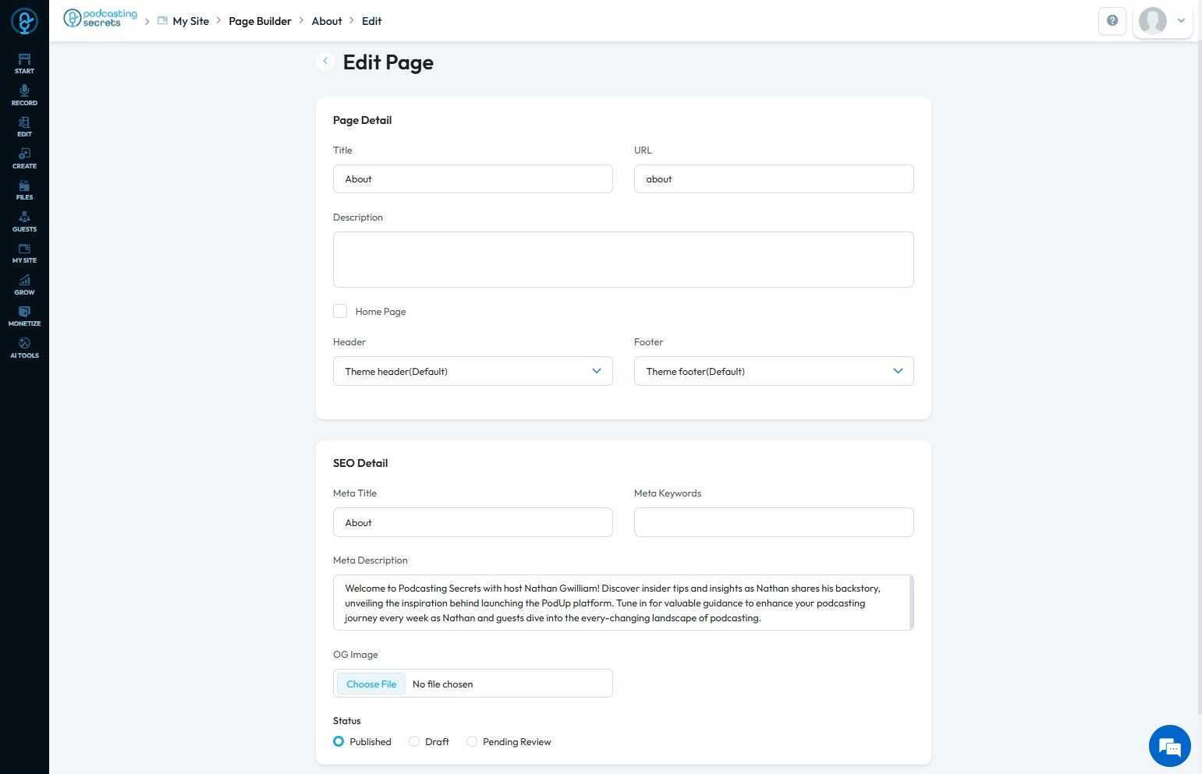
Task: Enable the Home Page checkbox
Action: [340, 311]
